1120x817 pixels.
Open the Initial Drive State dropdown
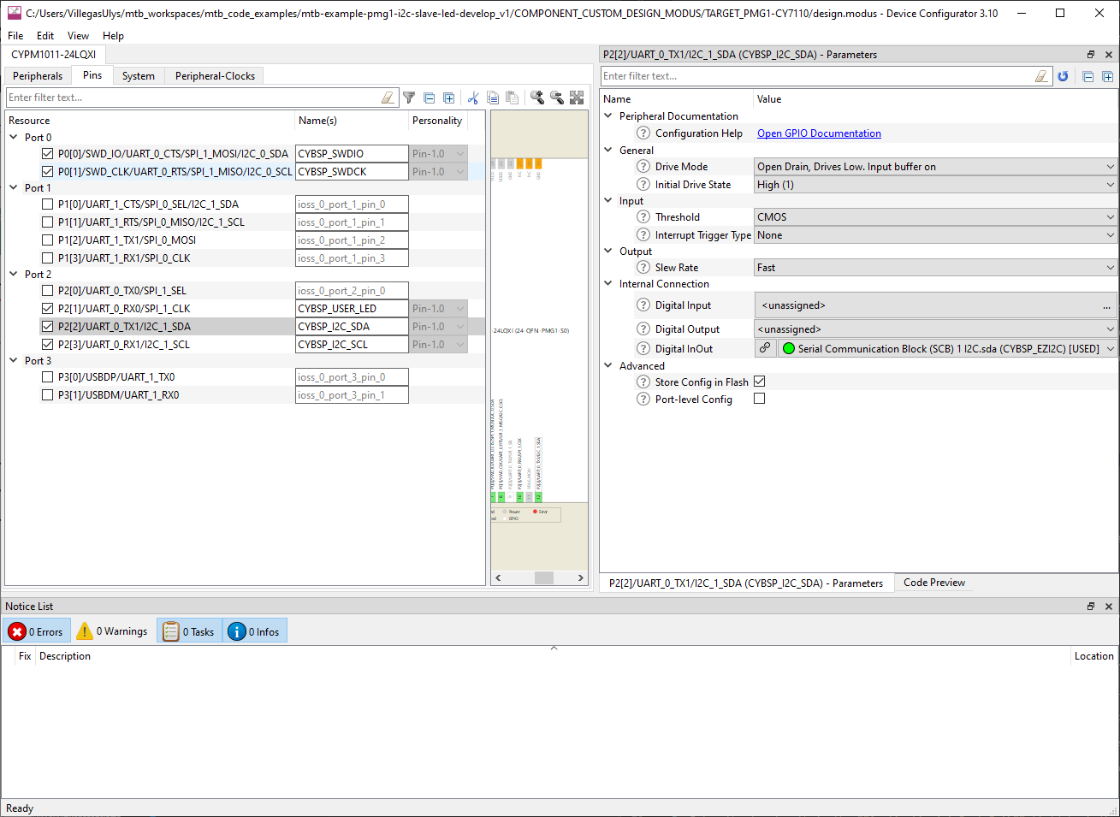pyautogui.click(x=936, y=185)
